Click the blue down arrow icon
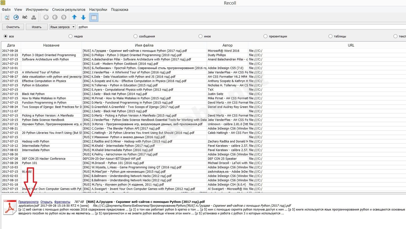 [x=83, y=17]
